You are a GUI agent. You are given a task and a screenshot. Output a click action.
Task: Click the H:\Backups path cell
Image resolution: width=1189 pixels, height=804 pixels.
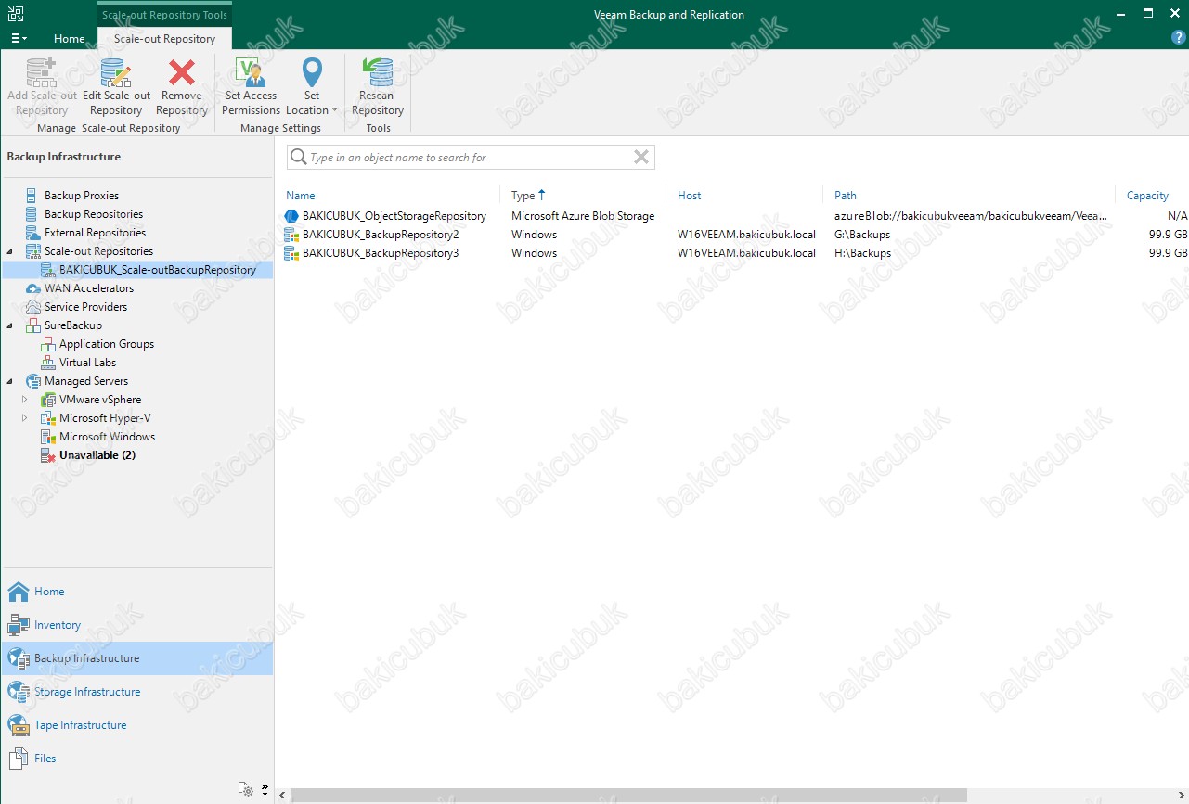tap(862, 253)
